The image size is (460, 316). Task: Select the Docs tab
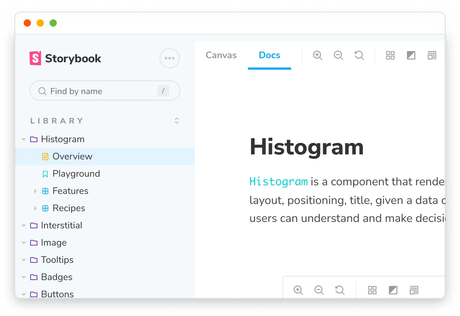coord(269,55)
